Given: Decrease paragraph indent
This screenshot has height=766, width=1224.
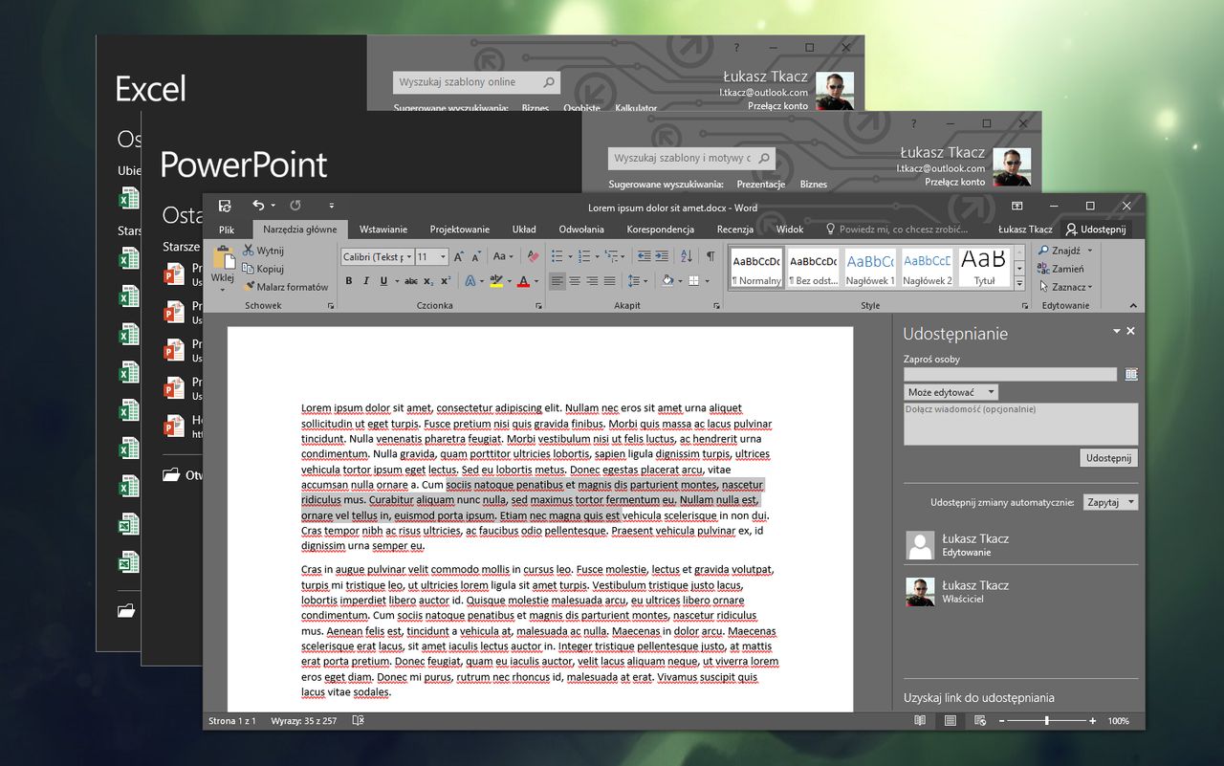Looking at the screenshot, I should [645, 256].
